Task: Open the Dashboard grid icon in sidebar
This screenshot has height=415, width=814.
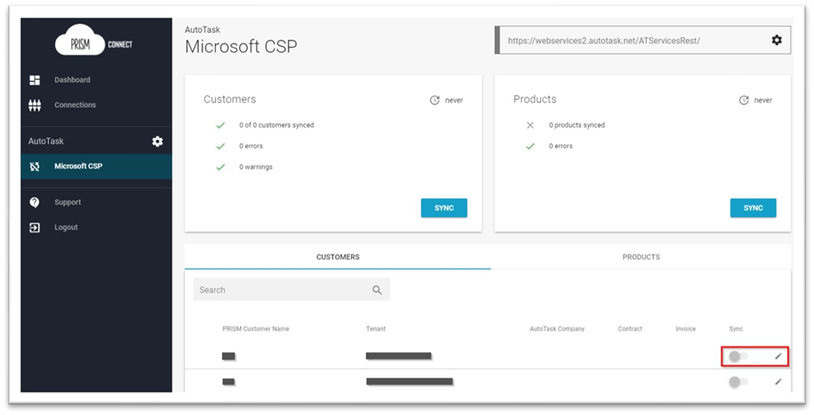Action: [35, 80]
